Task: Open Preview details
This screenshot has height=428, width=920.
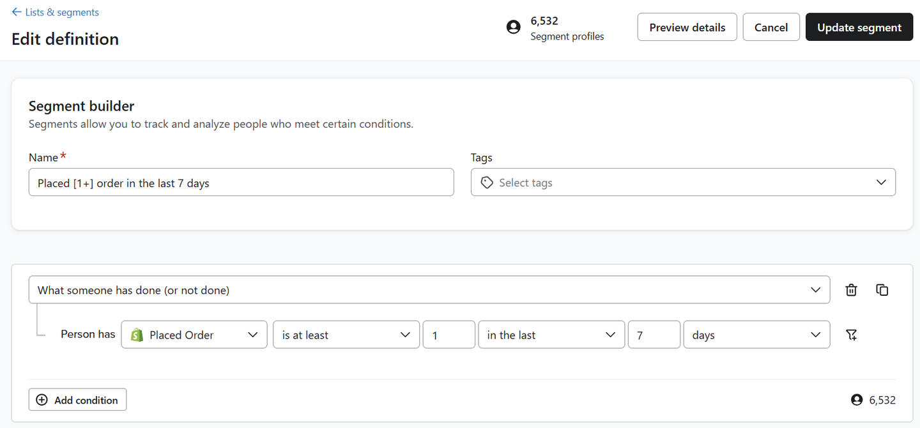Action: [687, 27]
